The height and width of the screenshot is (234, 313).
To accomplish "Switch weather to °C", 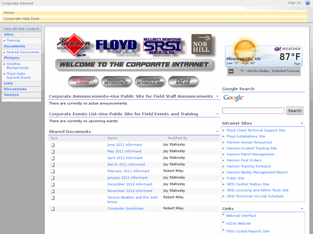I will click(242, 71).
